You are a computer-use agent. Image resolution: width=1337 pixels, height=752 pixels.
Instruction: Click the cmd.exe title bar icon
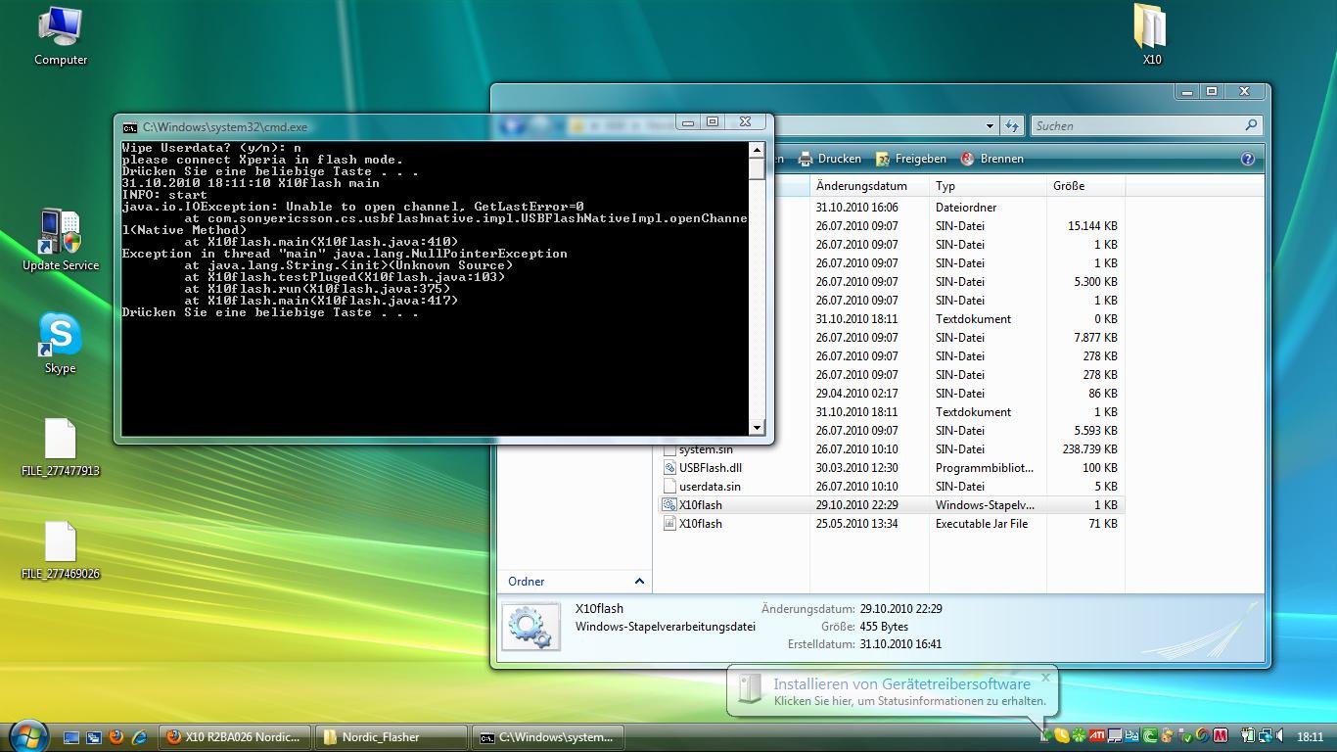point(130,127)
